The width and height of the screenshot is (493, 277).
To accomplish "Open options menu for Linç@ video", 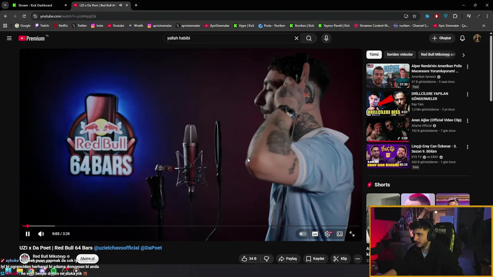I will click(468, 147).
